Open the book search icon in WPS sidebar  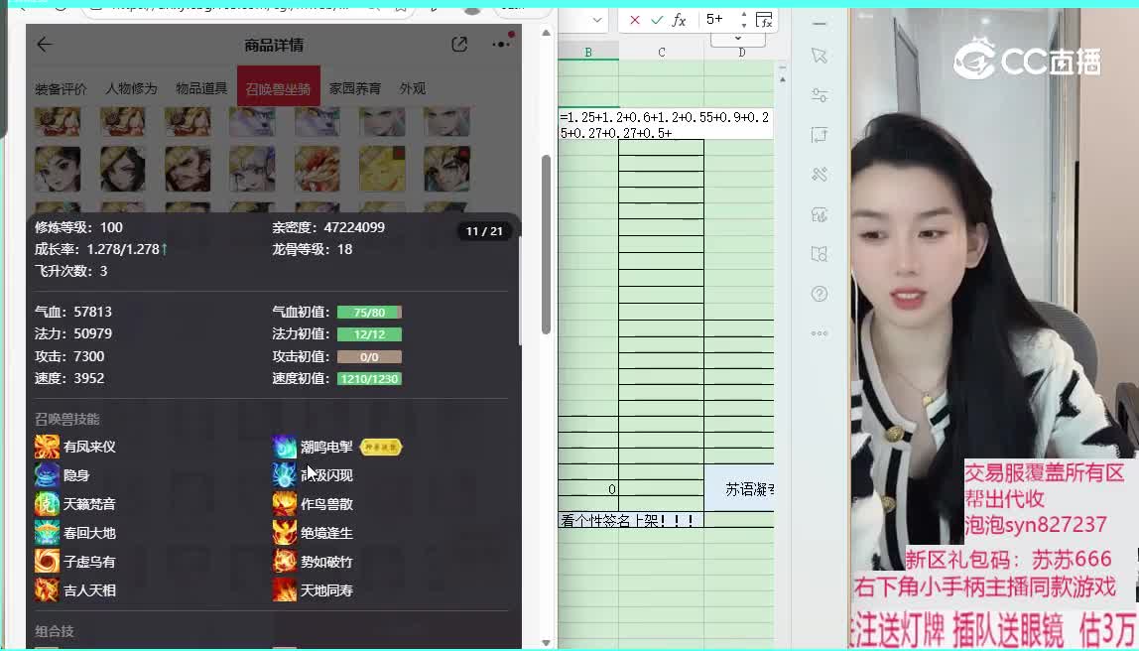pyautogui.click(x=820, y=254)
